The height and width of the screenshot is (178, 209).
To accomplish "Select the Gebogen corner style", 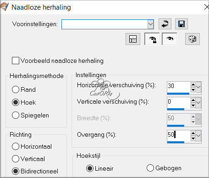I will (x=150, y=168).
